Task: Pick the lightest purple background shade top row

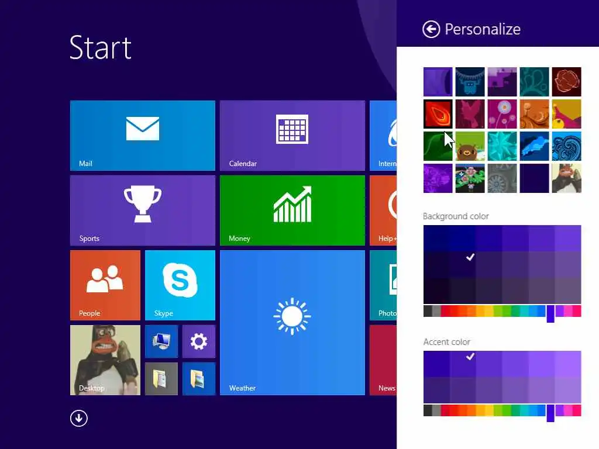Action: click(x=568, y=239)
